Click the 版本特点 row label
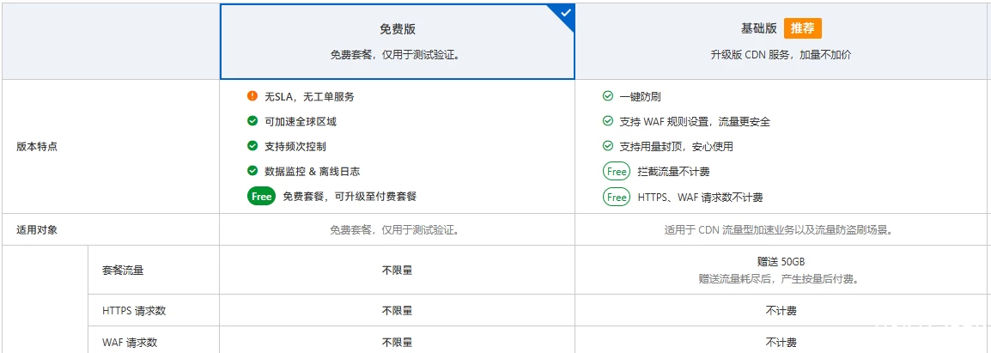 pyautogui.click(x=37, y=146)
